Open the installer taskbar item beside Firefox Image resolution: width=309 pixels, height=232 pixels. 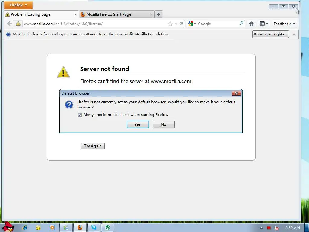[x=66, y=228]
